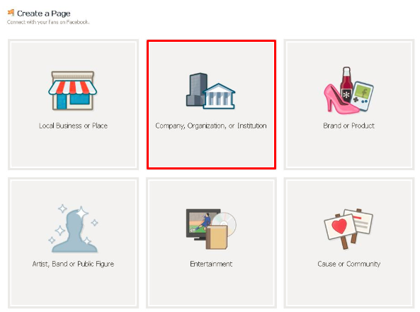Choose the Cause or Community label
The height and width of the screenshot is (312, 420).
pos(348,264)
